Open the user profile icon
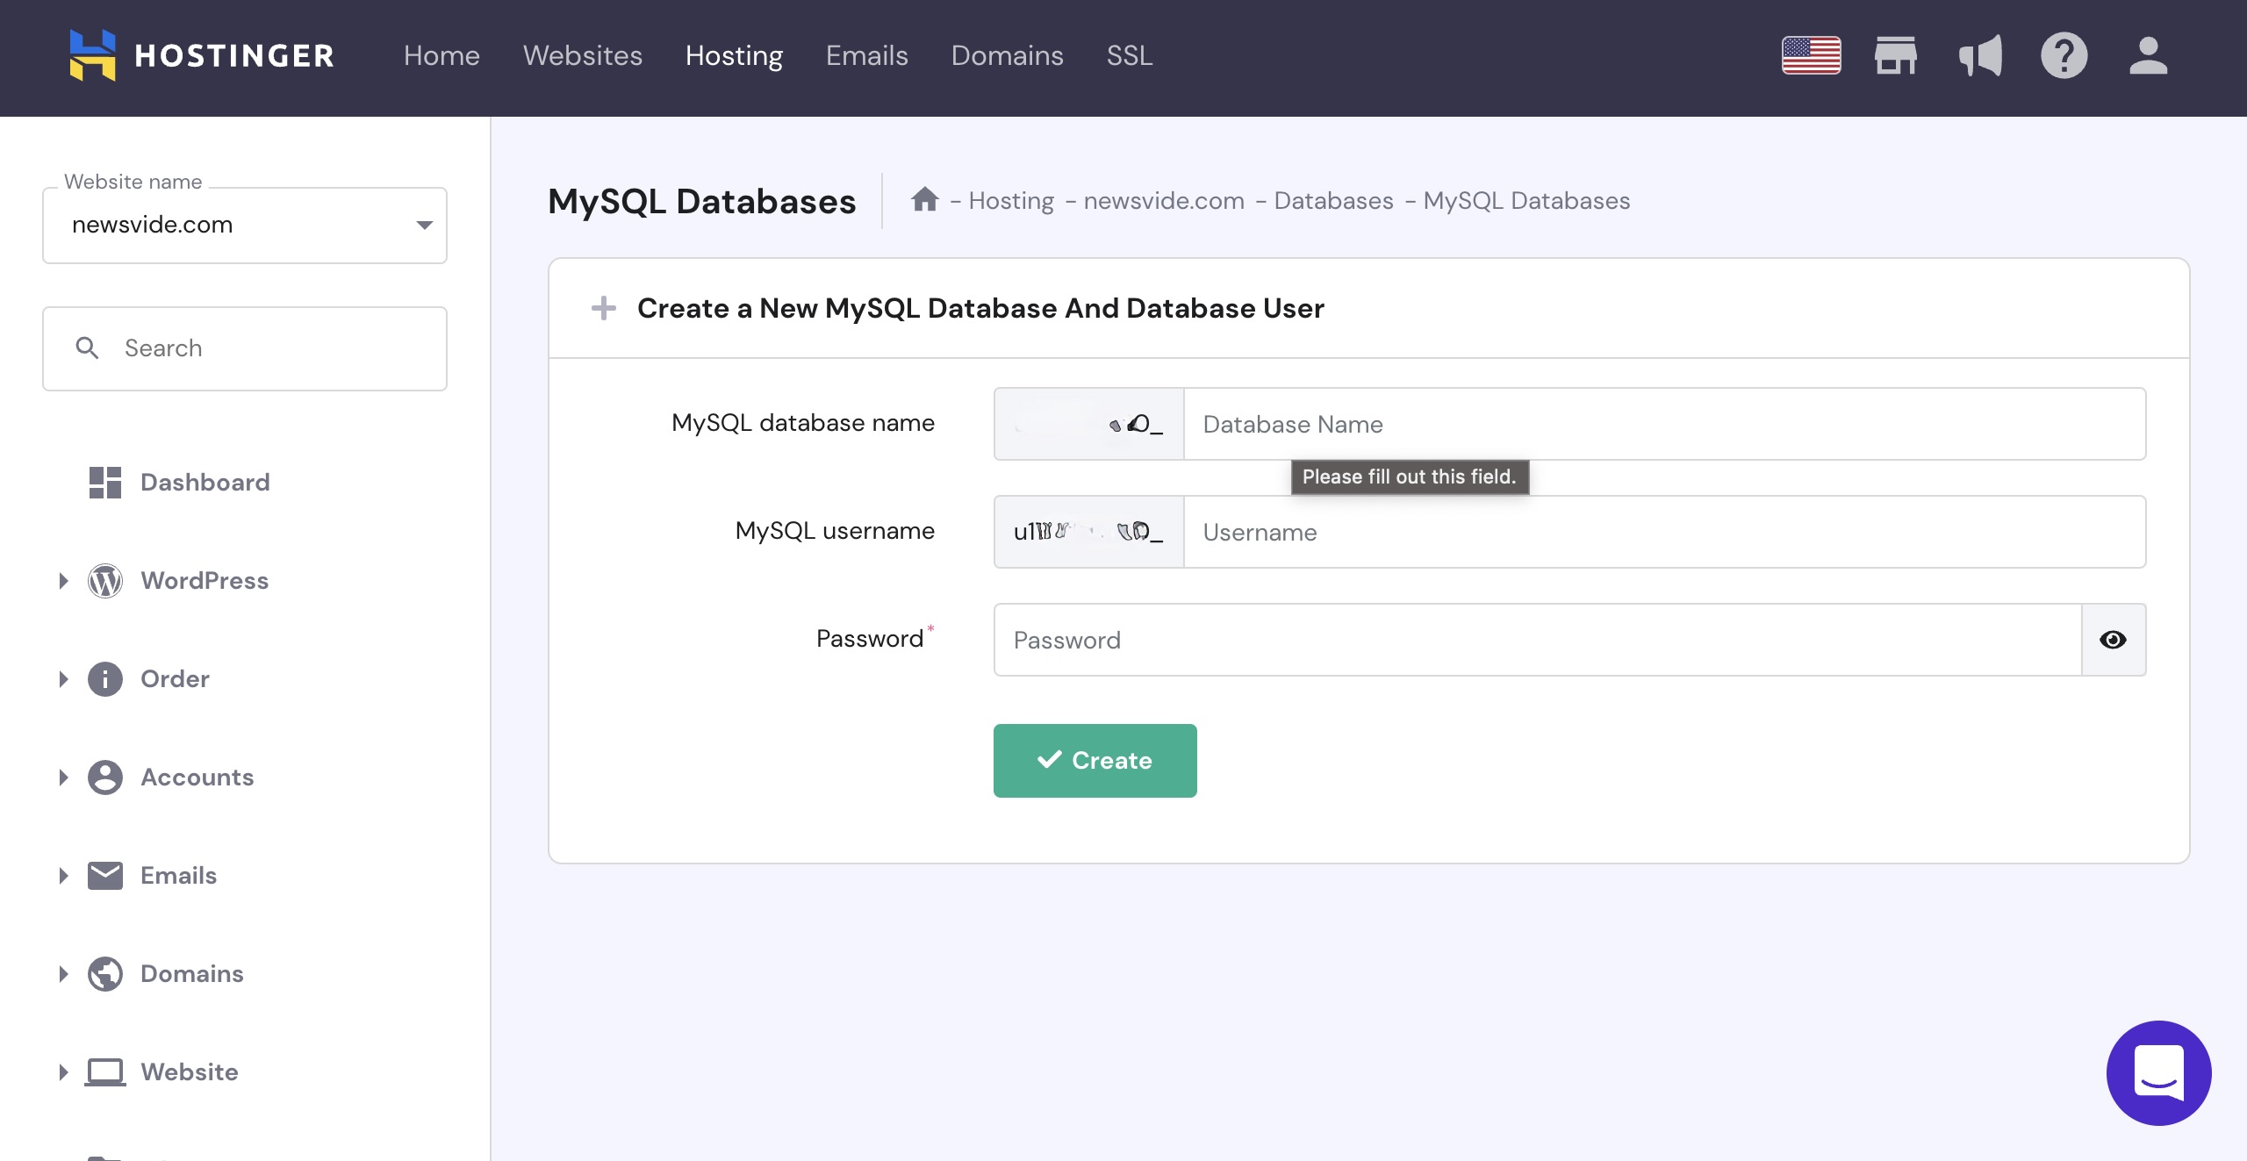 [x=2148, y=55]
